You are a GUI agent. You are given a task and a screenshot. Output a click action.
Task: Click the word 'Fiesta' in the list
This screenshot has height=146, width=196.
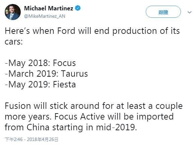pos(64,84)
